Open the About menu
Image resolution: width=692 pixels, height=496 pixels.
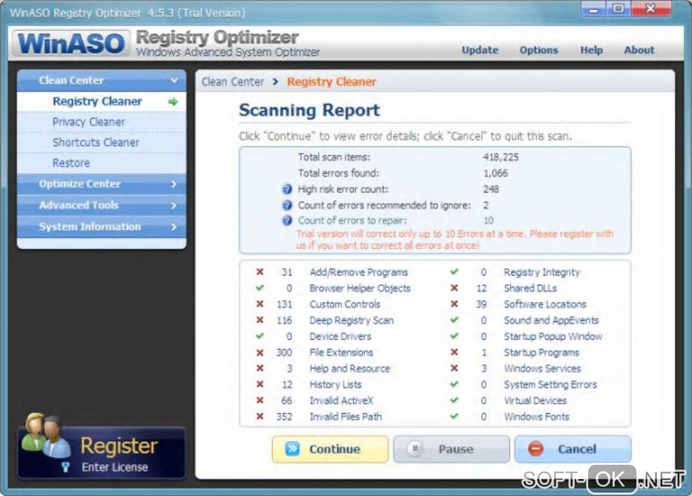[638, 50]
